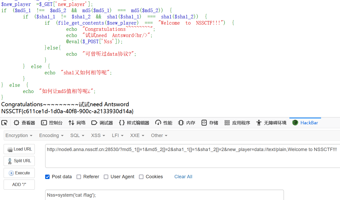
Task: Click the ADD "/" button
Action: pos(19,185)
